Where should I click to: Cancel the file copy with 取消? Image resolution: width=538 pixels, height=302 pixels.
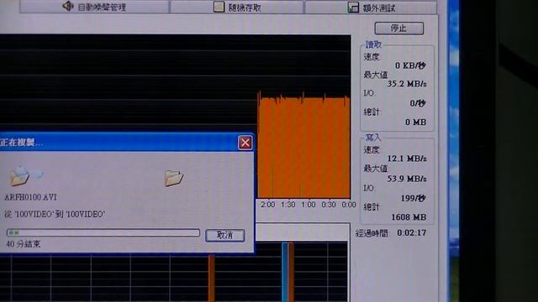pyautogui.click(x=224, y=235)
